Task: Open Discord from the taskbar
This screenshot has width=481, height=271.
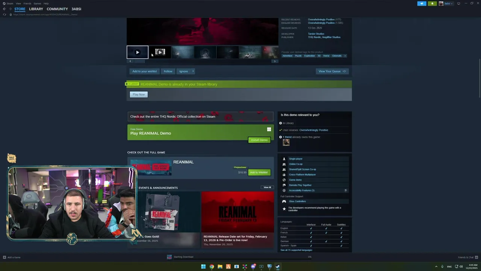Action: pyautogui.click(x=253, y=266)
